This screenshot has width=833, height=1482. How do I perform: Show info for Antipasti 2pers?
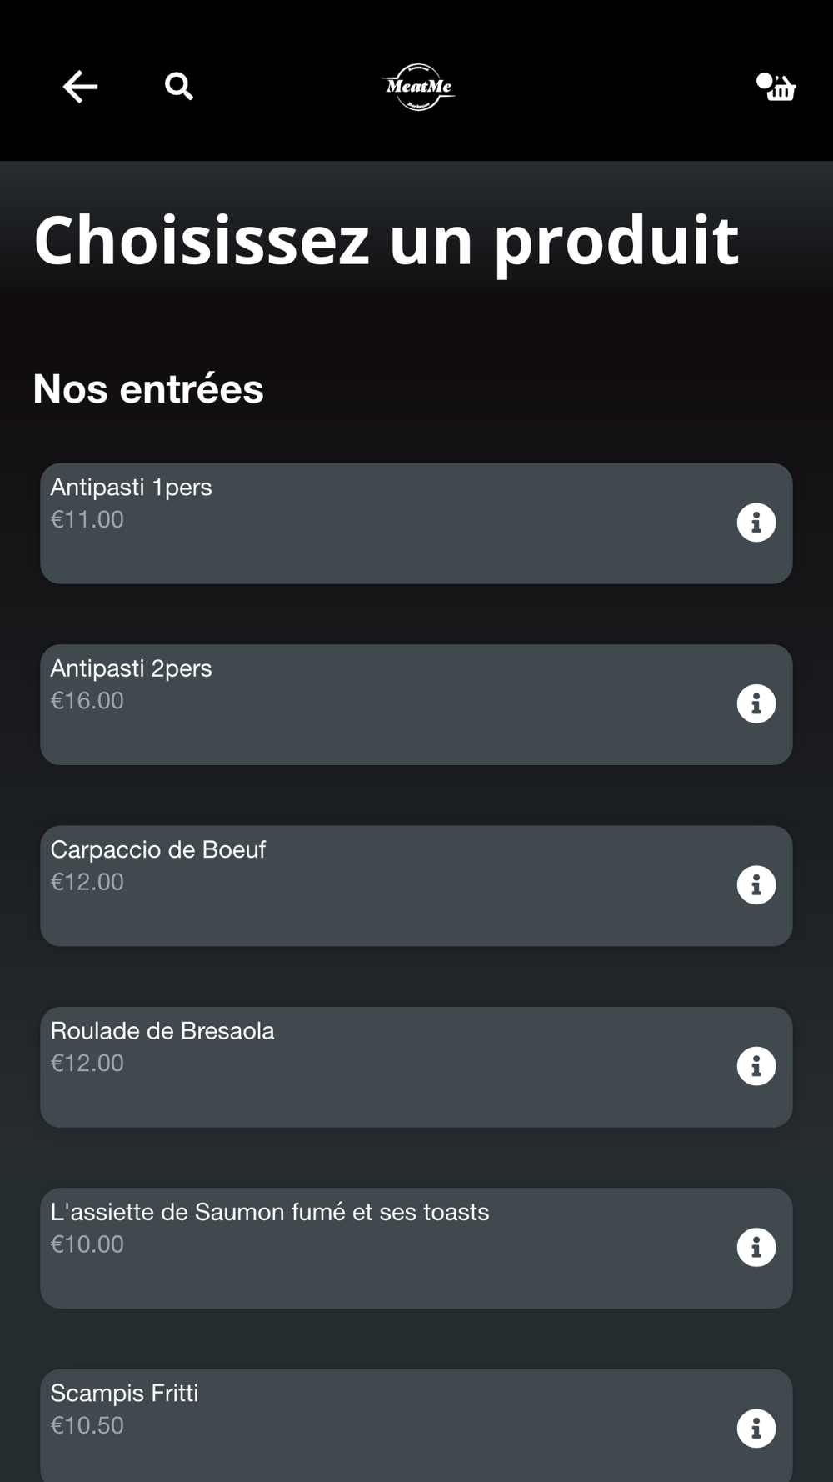click(756, 703)
